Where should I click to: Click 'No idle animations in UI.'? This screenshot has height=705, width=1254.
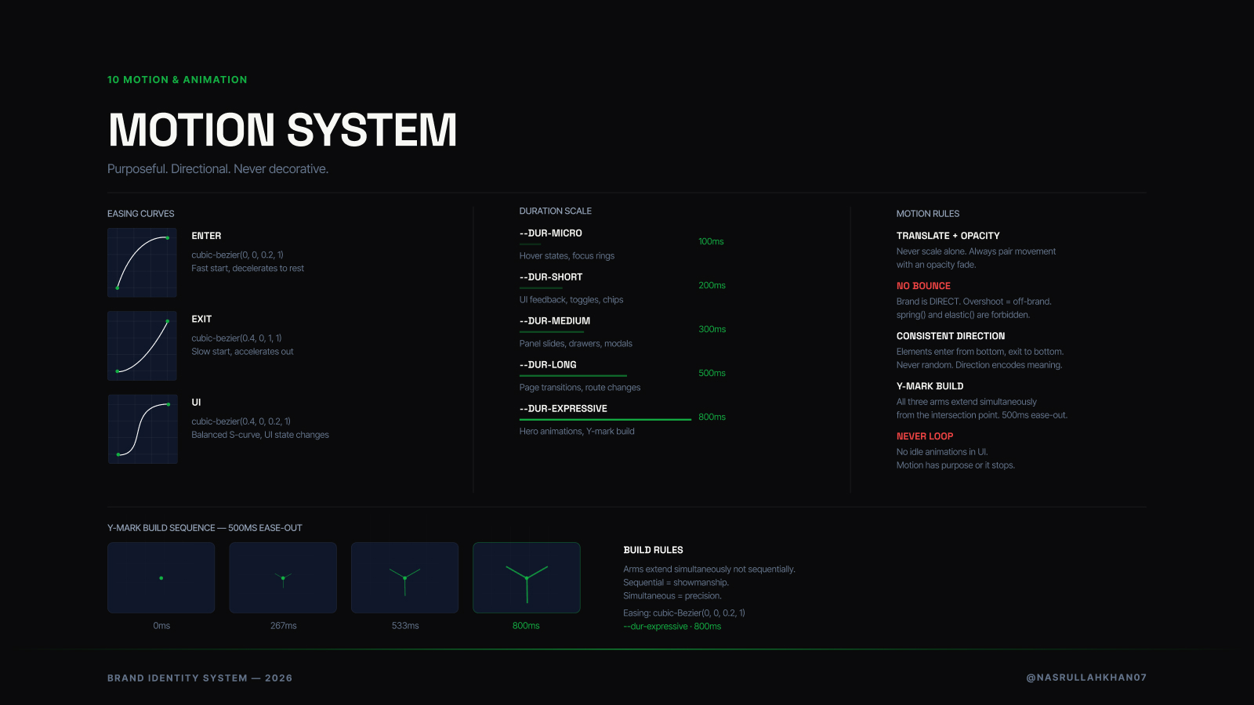pos(942,452)
